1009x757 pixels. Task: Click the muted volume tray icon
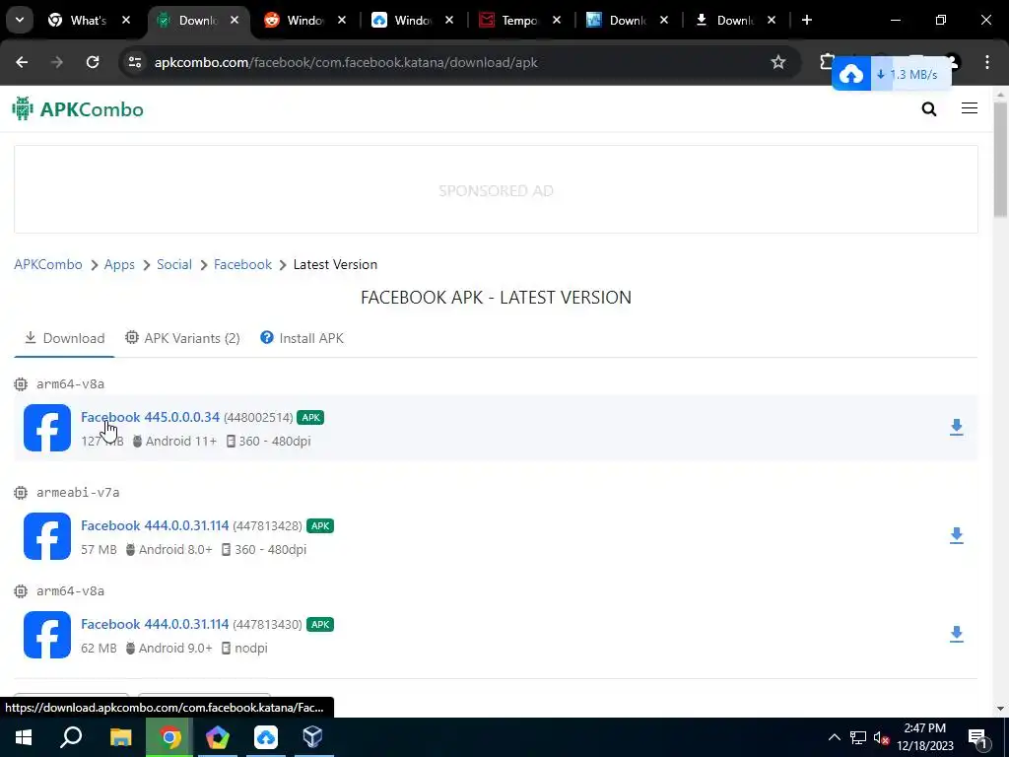pyautogui.click(x=881, y=737)
